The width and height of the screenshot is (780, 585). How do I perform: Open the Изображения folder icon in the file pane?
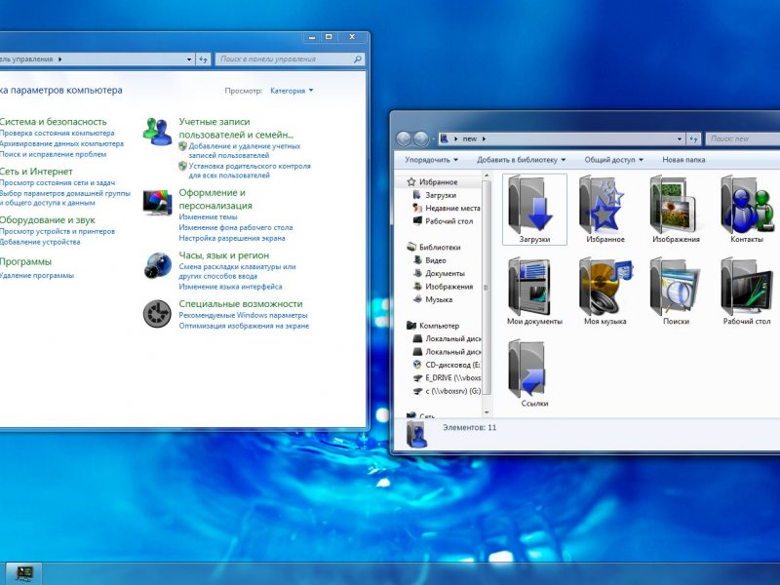pos(676,209)
